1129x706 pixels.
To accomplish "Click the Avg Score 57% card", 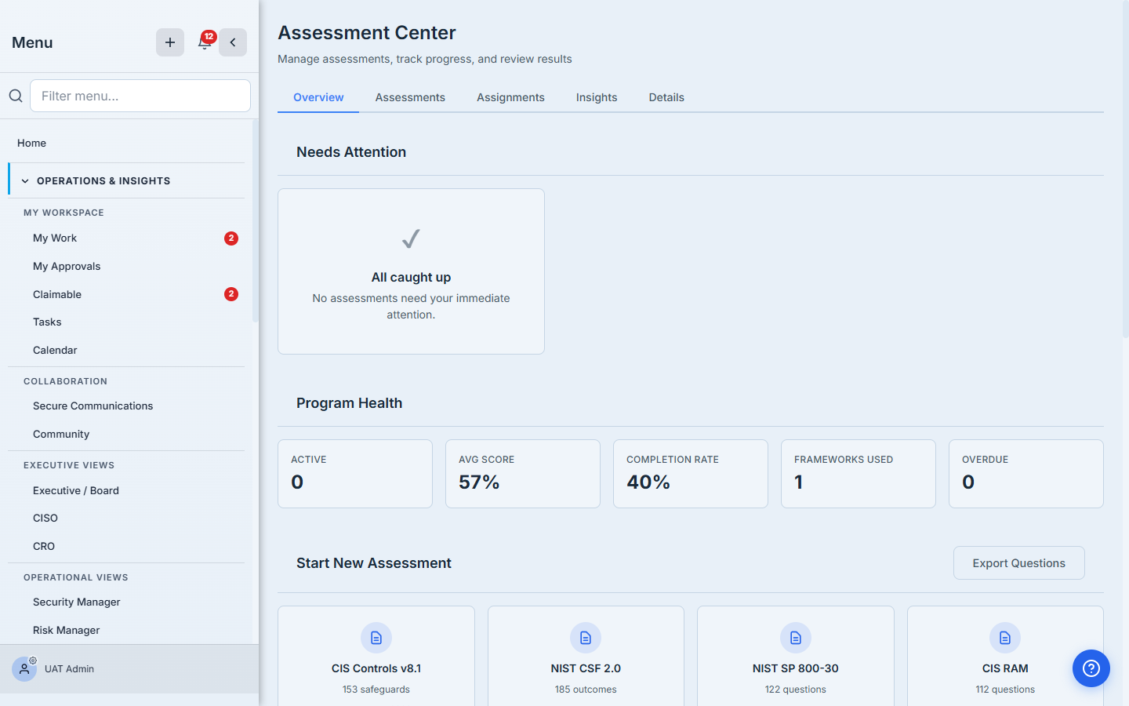I will pos(523,474).
